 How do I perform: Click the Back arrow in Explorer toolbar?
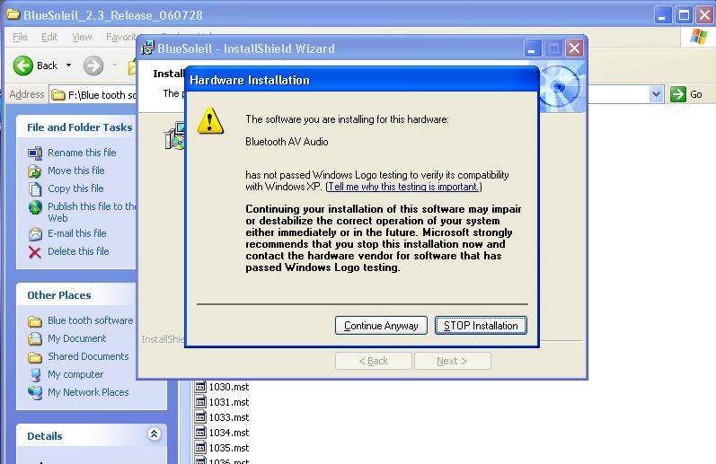coord(22,66)
